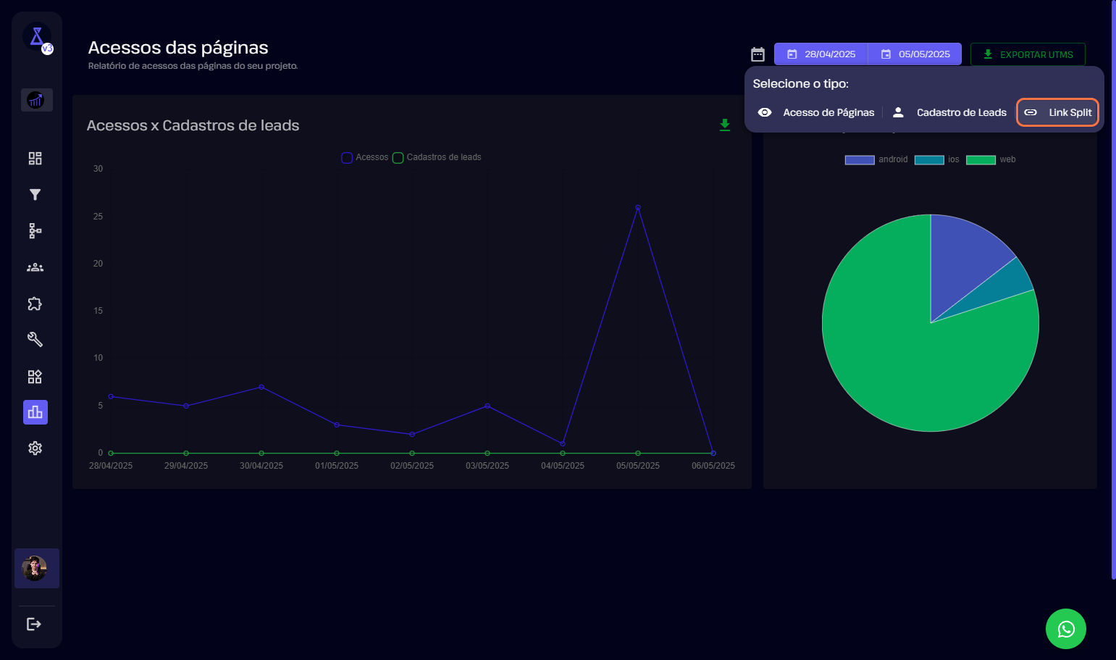1116x660 pixels.
Task: Select Acesso de Páginas type
Action: (815, 112)
